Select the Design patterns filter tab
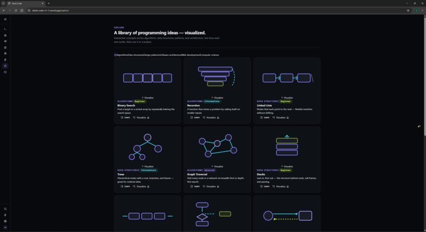 152,55
